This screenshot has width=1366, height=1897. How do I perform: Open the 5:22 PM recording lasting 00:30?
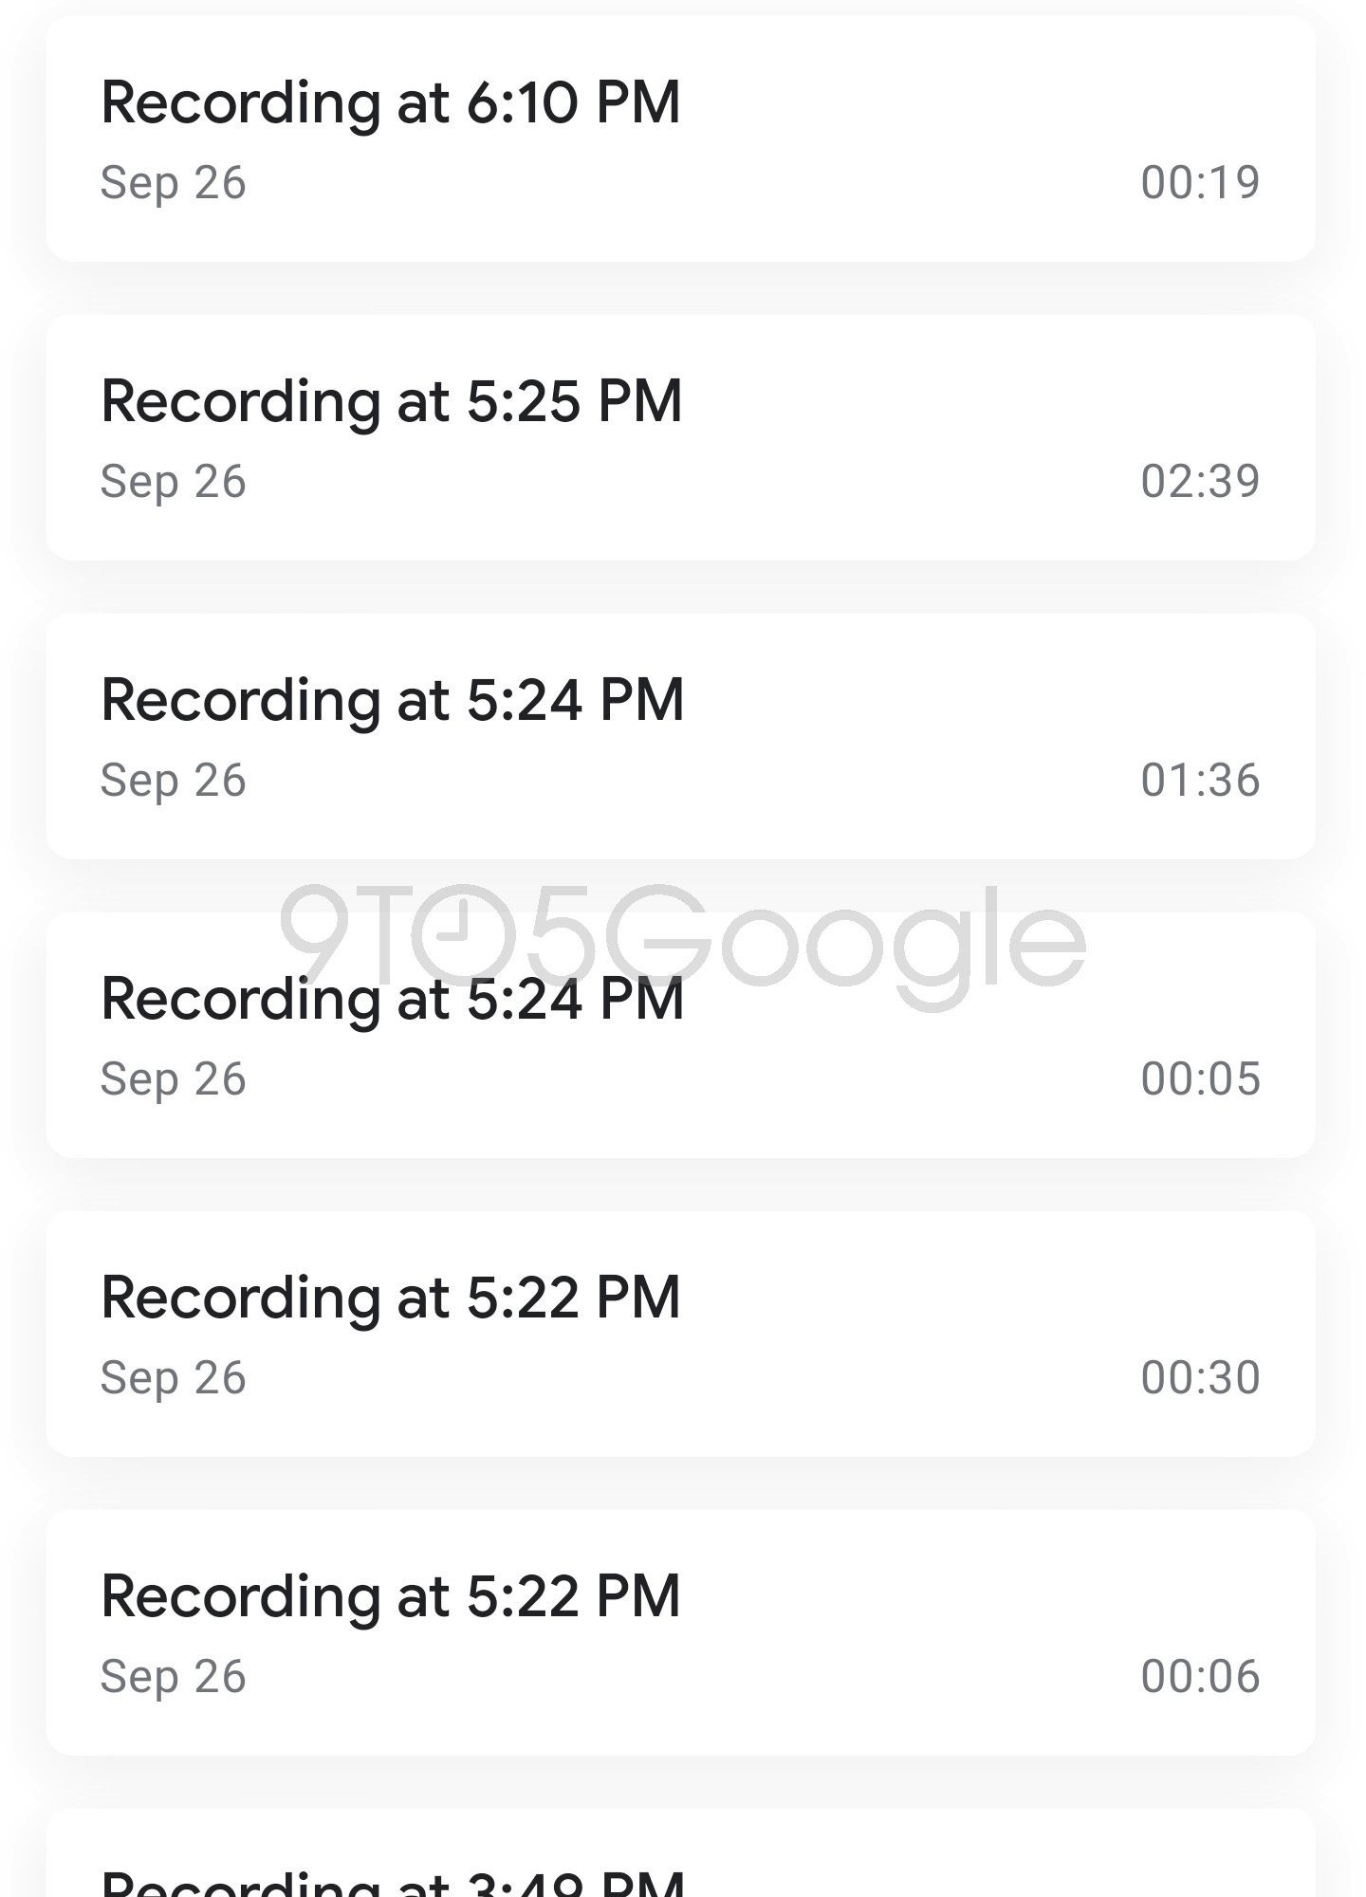click(391, 1298)
